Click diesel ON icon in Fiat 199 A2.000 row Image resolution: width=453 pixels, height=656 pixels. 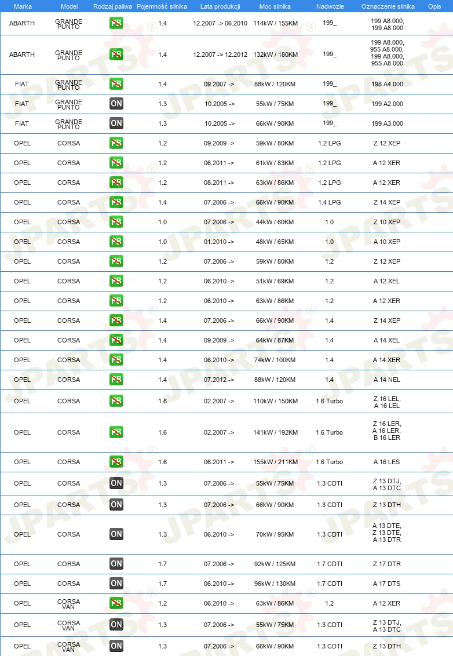[116, 103]
